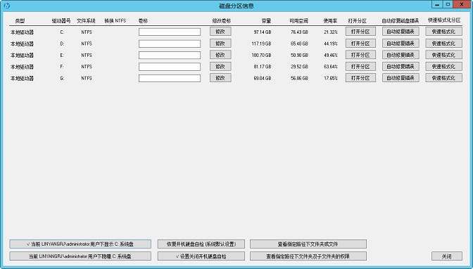The width and height of the screenshot is (473, 269).
Task: Click the usage rate 49.46%
Action: pos(331,55)
